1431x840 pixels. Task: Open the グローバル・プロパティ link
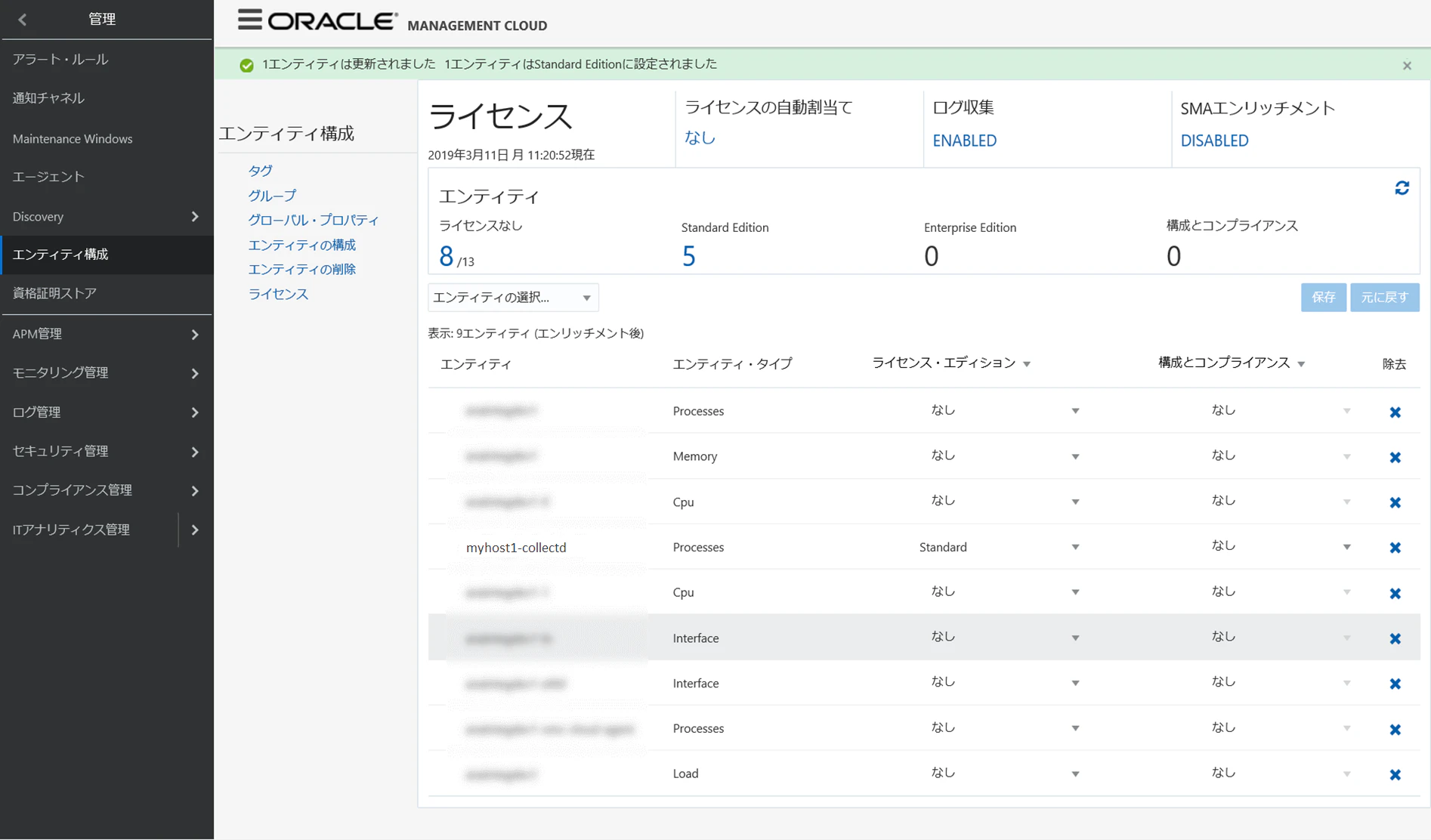click(314, 220)
